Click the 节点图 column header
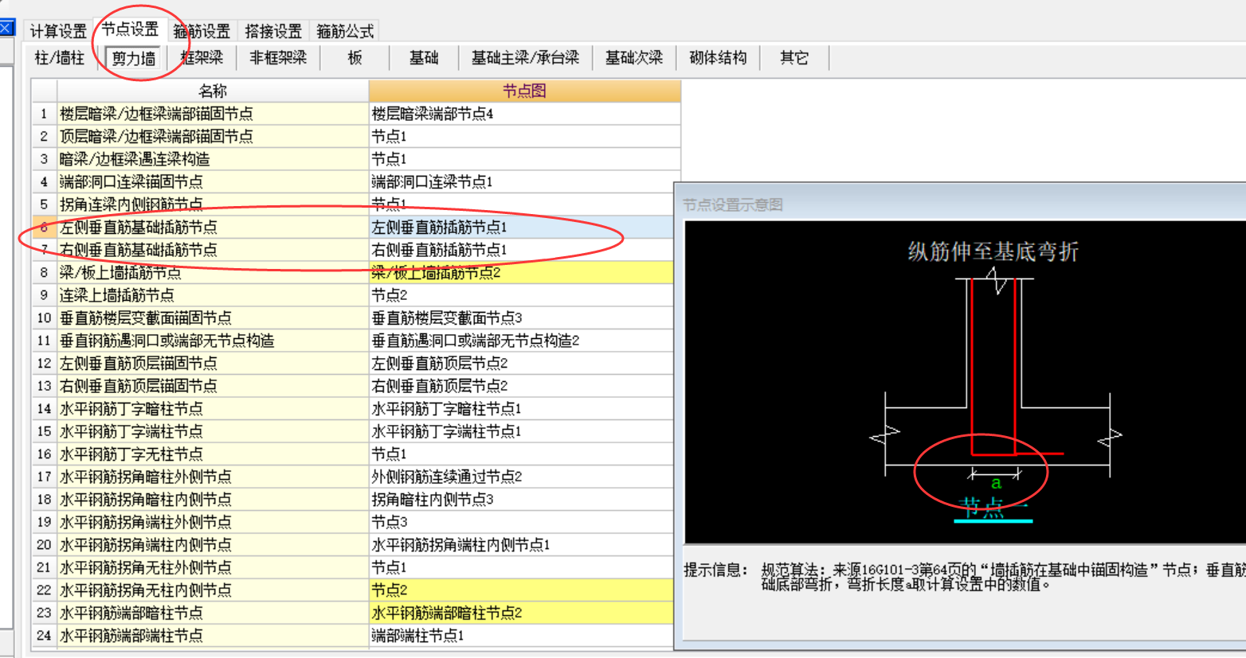Viewport: 1246px width, 658px height. point(524,91)
